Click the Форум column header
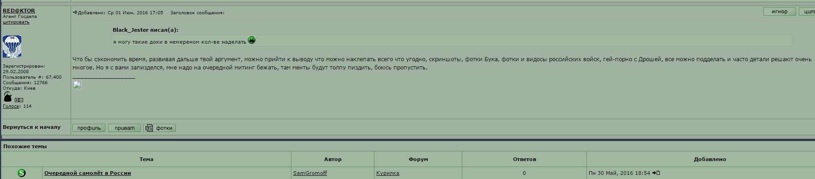 click(418, 159)
